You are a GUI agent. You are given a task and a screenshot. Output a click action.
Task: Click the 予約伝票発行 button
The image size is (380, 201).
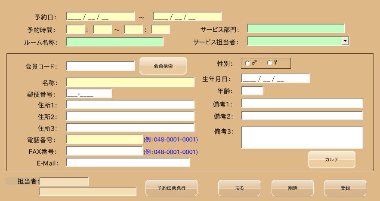171,188
